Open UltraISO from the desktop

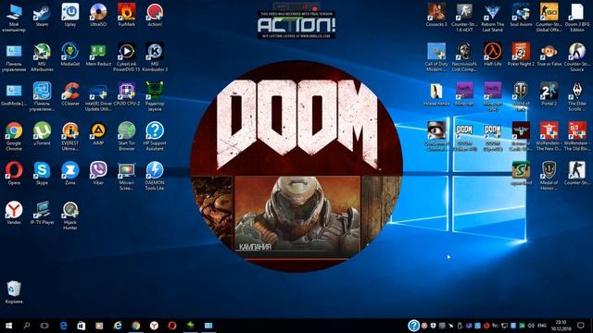pyautogui.click(x=98, y=15)
